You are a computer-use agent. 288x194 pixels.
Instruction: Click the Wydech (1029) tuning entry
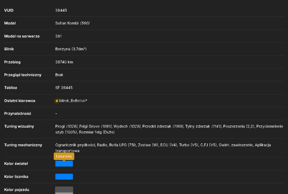click(127, 126)
